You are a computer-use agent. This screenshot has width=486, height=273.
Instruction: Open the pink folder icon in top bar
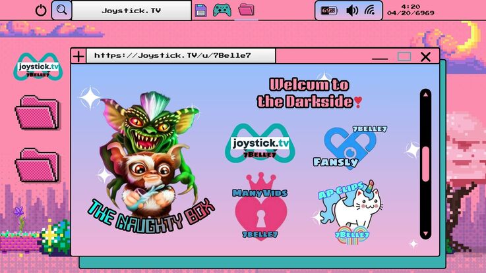point(246,11)
